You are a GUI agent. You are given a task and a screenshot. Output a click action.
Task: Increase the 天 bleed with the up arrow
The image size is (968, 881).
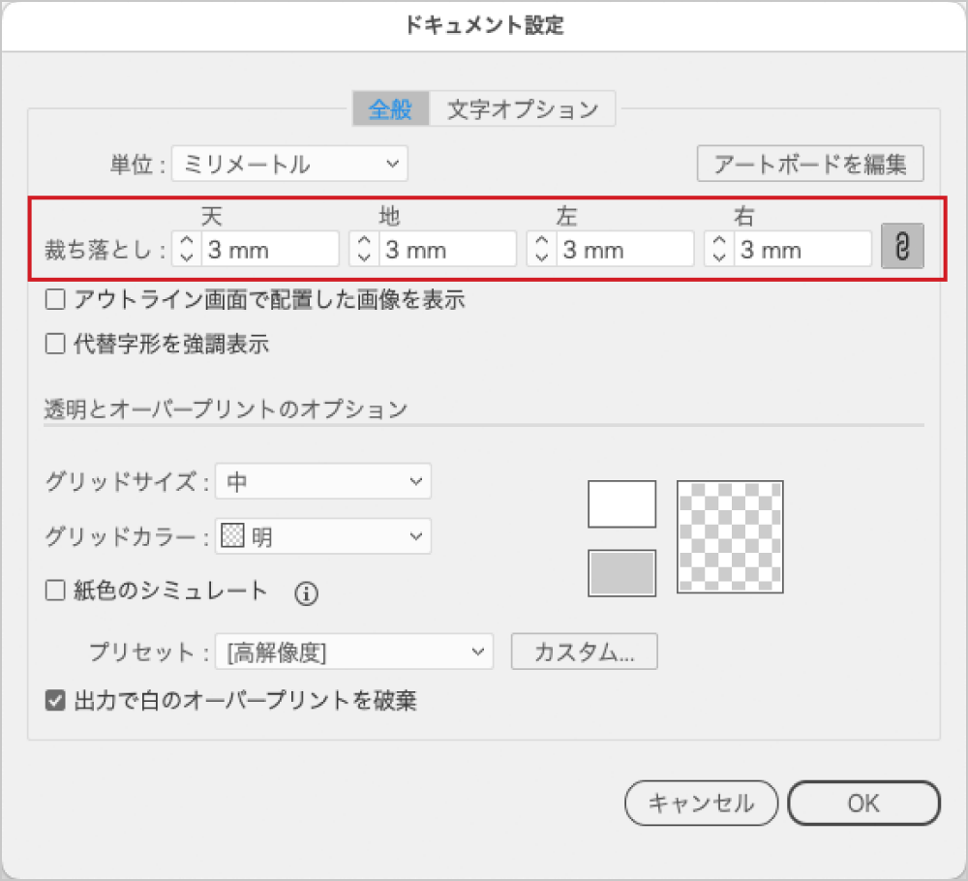click(185, 242)
